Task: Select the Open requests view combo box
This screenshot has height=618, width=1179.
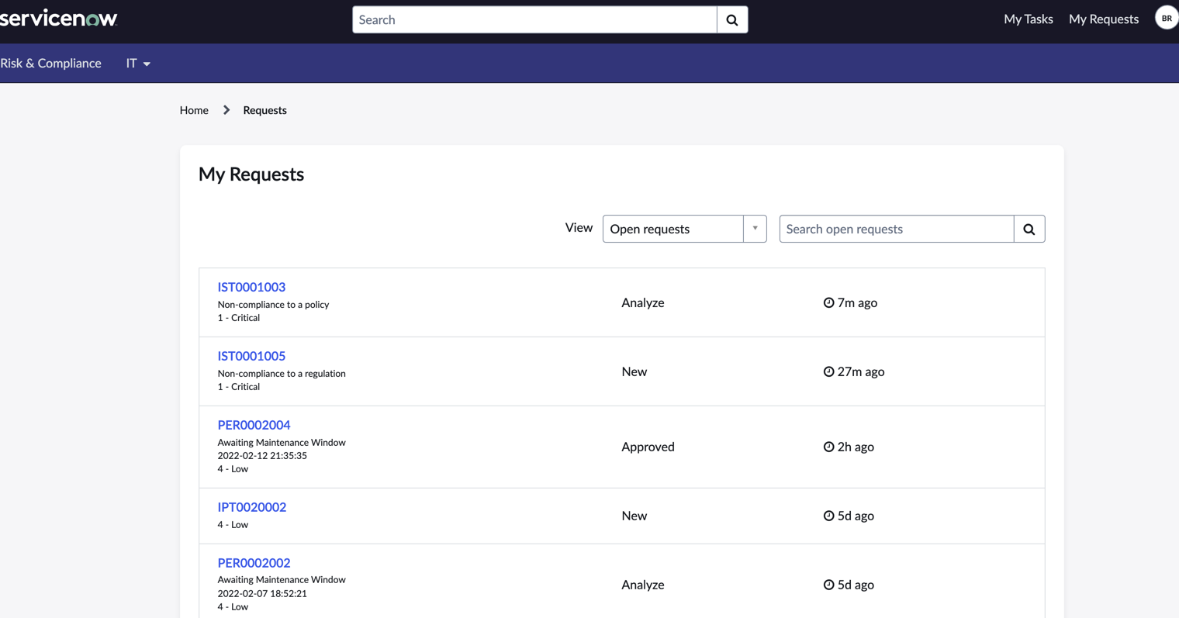Action: click(x=684, y=229)
